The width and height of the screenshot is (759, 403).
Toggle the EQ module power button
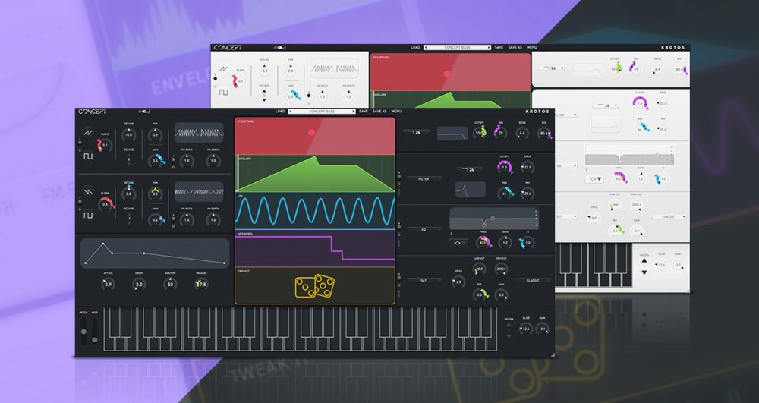point(399,228)
